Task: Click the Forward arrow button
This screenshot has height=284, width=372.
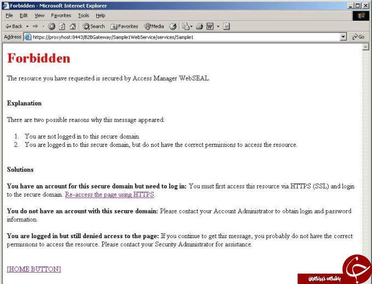Action: pyautogui.click(x=36, y=26)
